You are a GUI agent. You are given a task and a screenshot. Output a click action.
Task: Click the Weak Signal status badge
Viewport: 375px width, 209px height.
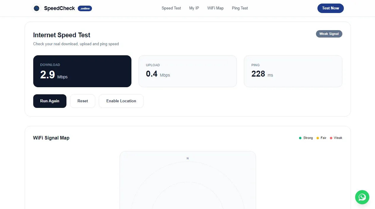(329, 34)
